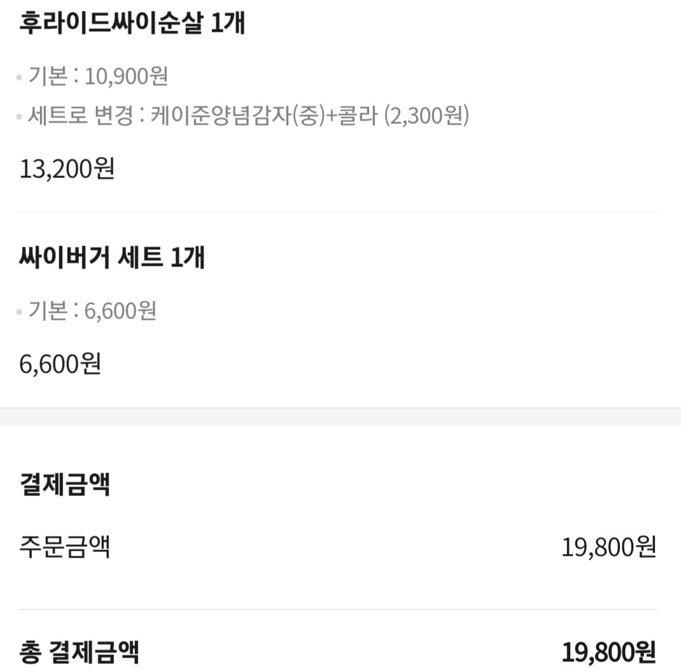Viewport: 681px width, 672px height.
Task: Click the bullet before 기본 : 10,900원
Action: (19, 78)
